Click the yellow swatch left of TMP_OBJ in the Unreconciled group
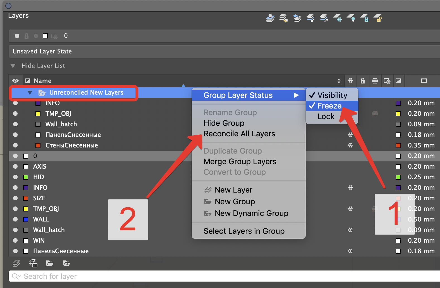440x288 pixels. [38, 114]
